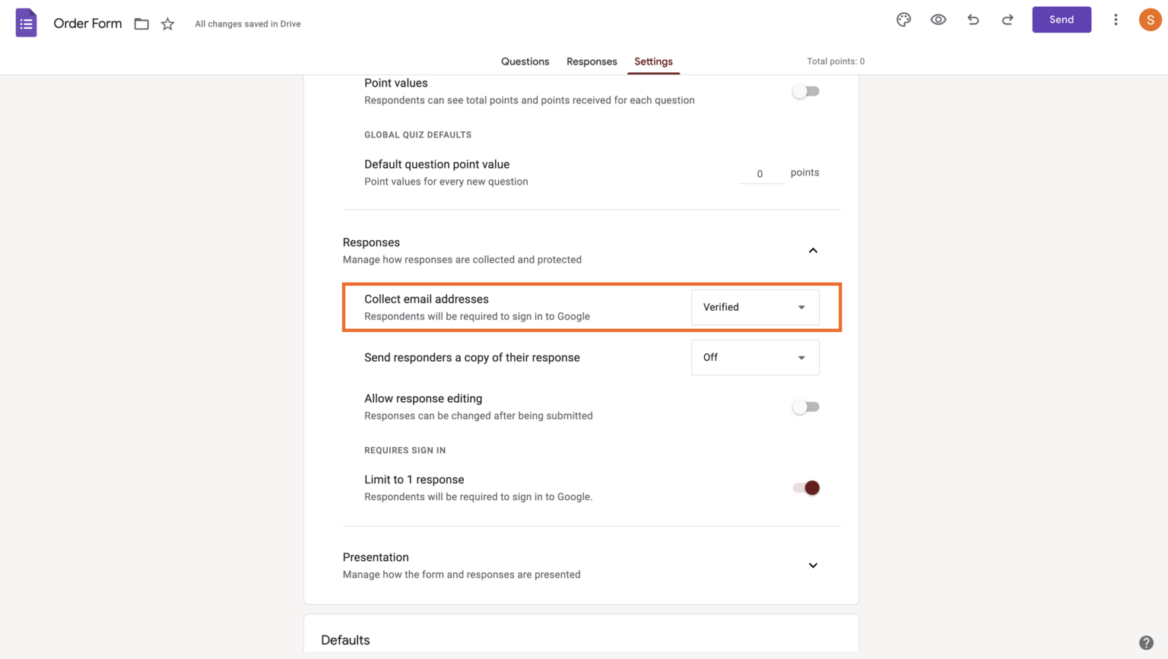This screenshot has width=1168, height=659.
Task: Click the Google Forms logo
Action: coord(26,22)
